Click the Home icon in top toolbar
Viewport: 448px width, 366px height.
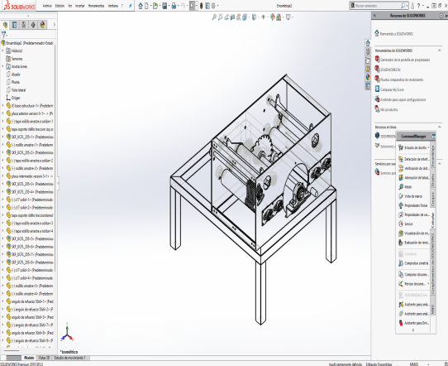pyautogui.click(x=141, y=6)
